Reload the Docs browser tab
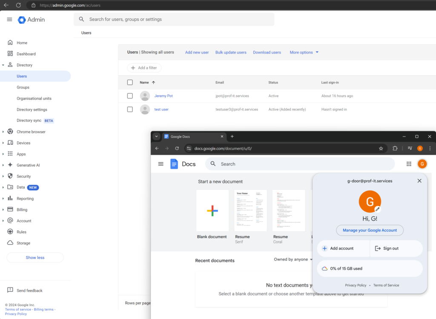 point(177,148)
